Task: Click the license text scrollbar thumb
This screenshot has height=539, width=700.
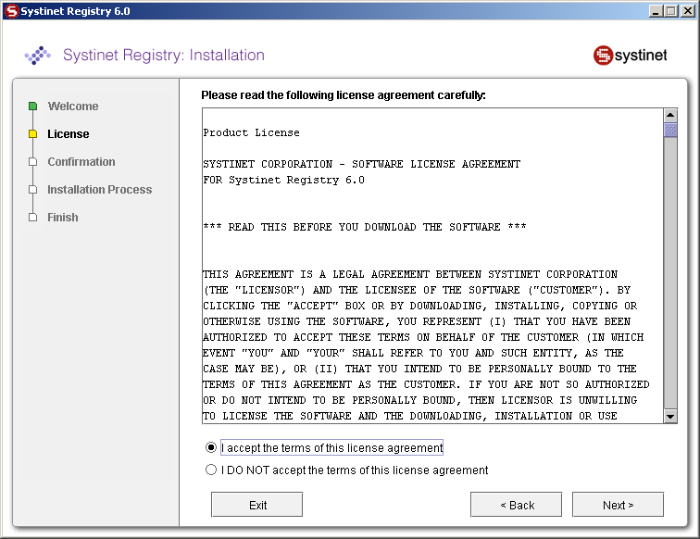Action: pyautogui.click(x=670, y=130)
